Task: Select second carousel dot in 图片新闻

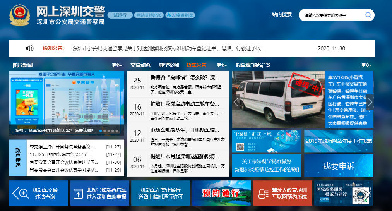Action: (104, 131)
